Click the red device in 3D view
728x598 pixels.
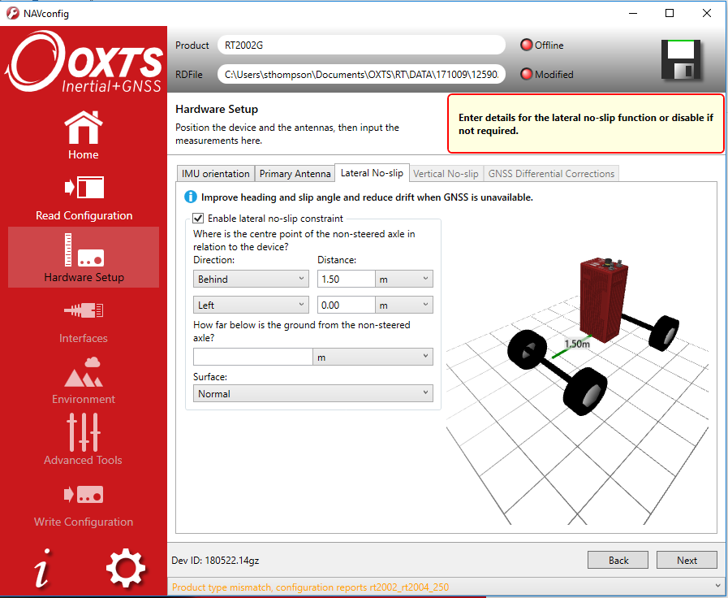(603, 300)
